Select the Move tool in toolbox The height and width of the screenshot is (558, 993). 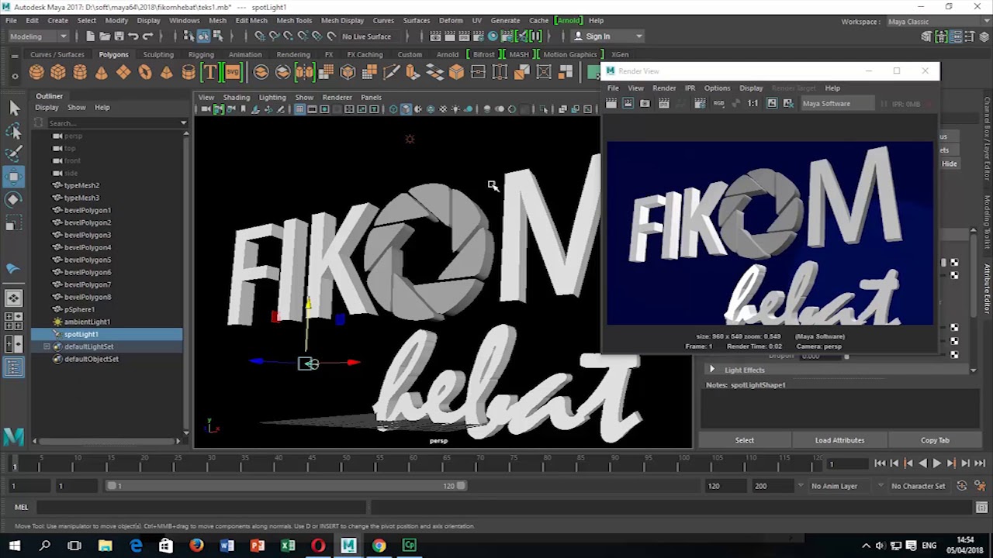pos(14,176)
